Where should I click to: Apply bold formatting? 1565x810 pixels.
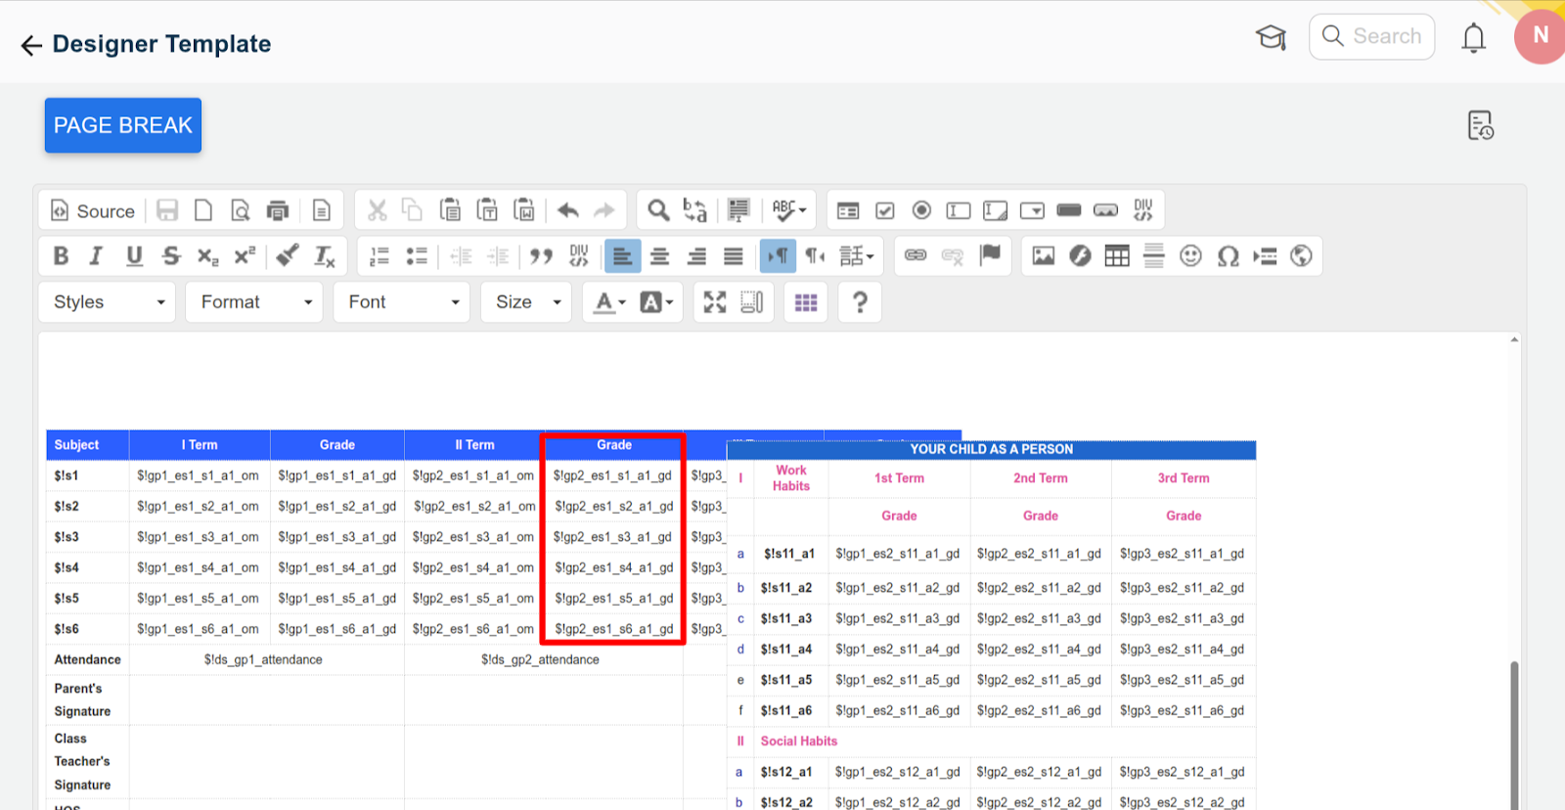[x=61, y=256]
